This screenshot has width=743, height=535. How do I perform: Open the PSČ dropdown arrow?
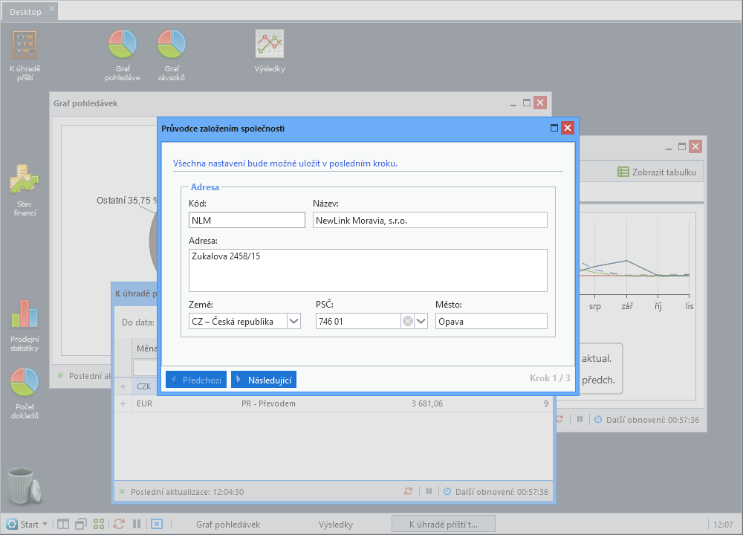tap(421, 321)
